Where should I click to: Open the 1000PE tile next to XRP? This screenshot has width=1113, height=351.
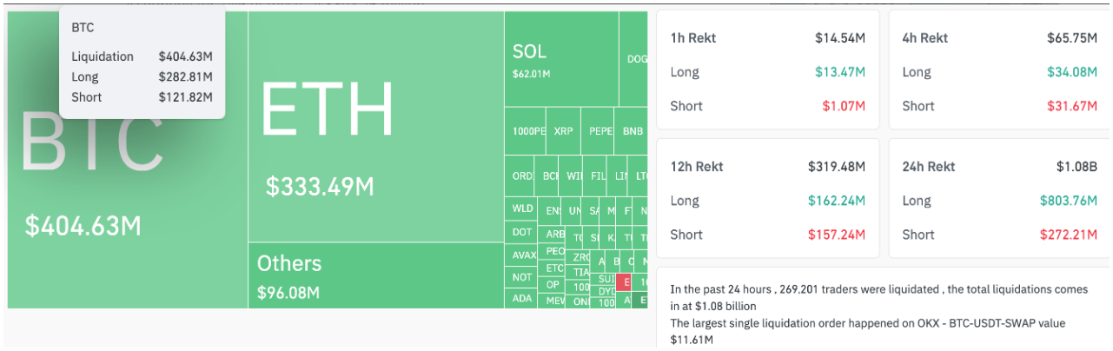pyautogui.click(x=526, y=131)
